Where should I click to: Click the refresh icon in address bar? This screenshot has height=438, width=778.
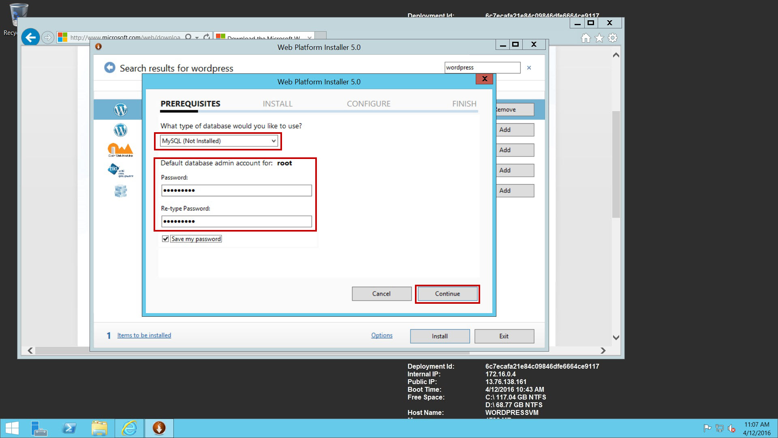207,37
